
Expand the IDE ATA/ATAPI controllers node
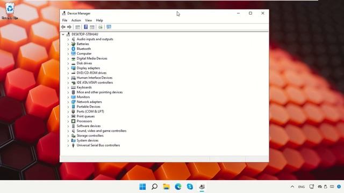coord(68,83)
